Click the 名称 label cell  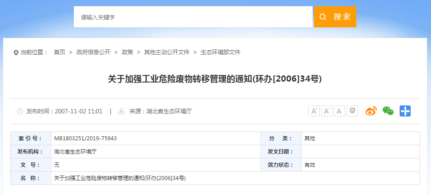point(31,178)
